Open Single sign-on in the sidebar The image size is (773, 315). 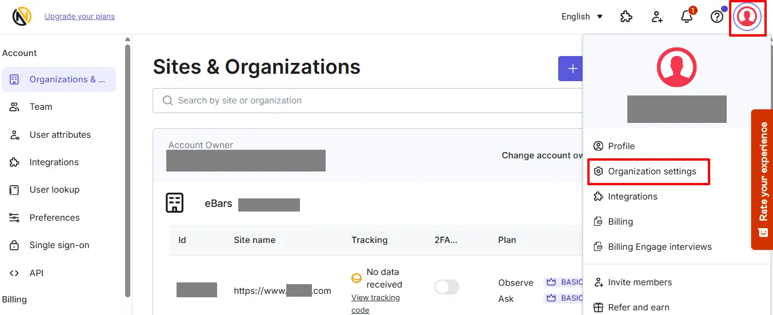pyautogui.click(x=59, y=245)
